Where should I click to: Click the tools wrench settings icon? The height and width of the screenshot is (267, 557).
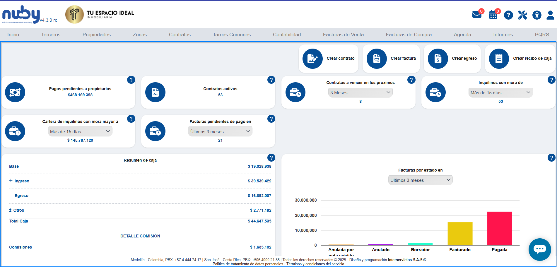click(522, 15)
